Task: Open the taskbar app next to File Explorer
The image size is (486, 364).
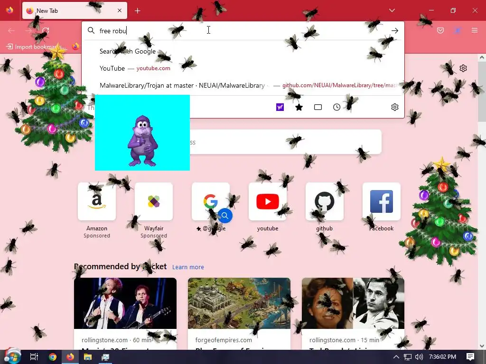Action: (x=105, y=357)
